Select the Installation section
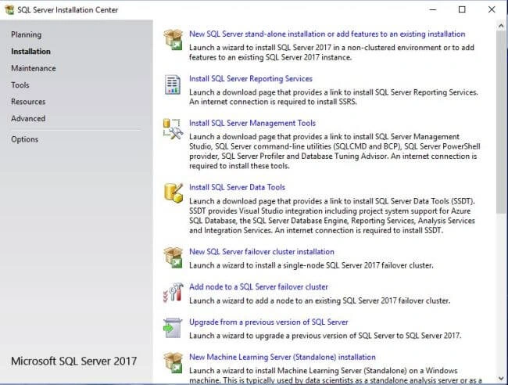This screenshot has width=508, height=385. pyautogui.click(x=30, y=52)
